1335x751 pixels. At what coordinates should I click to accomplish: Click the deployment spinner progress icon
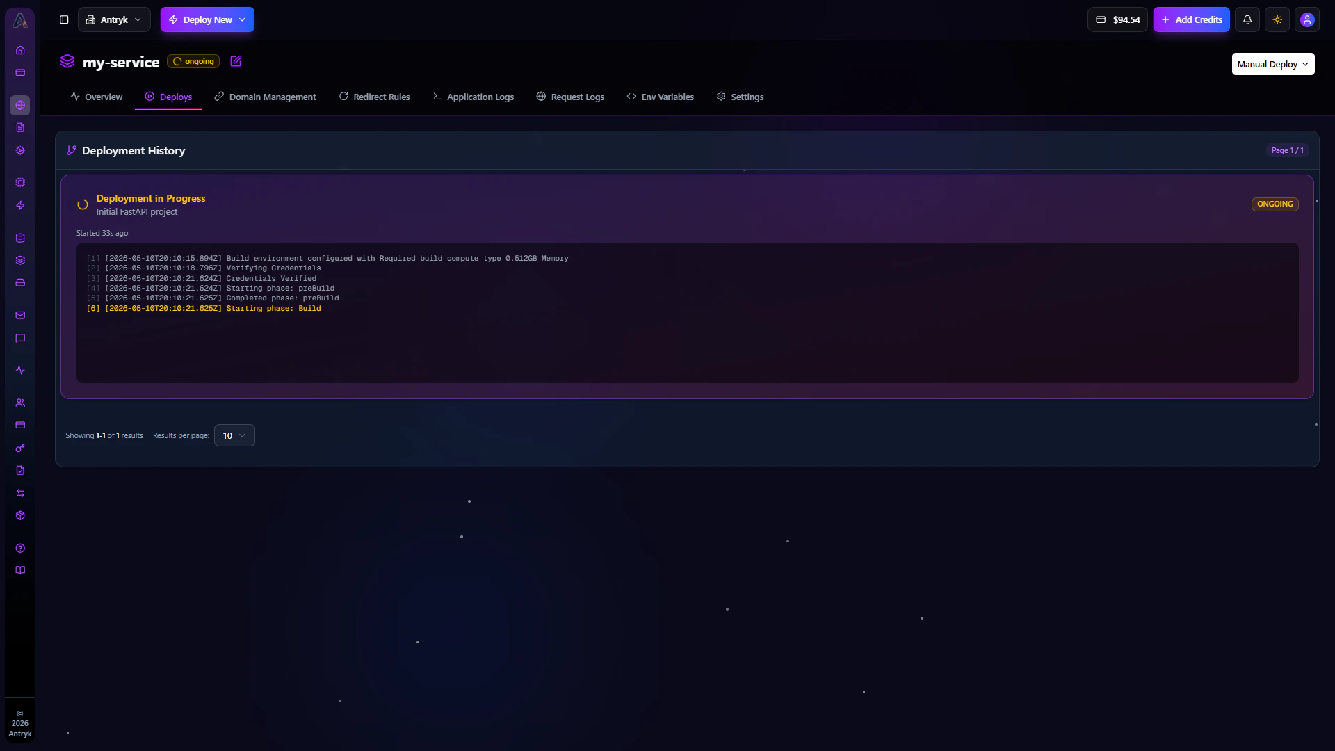(83, 204)
